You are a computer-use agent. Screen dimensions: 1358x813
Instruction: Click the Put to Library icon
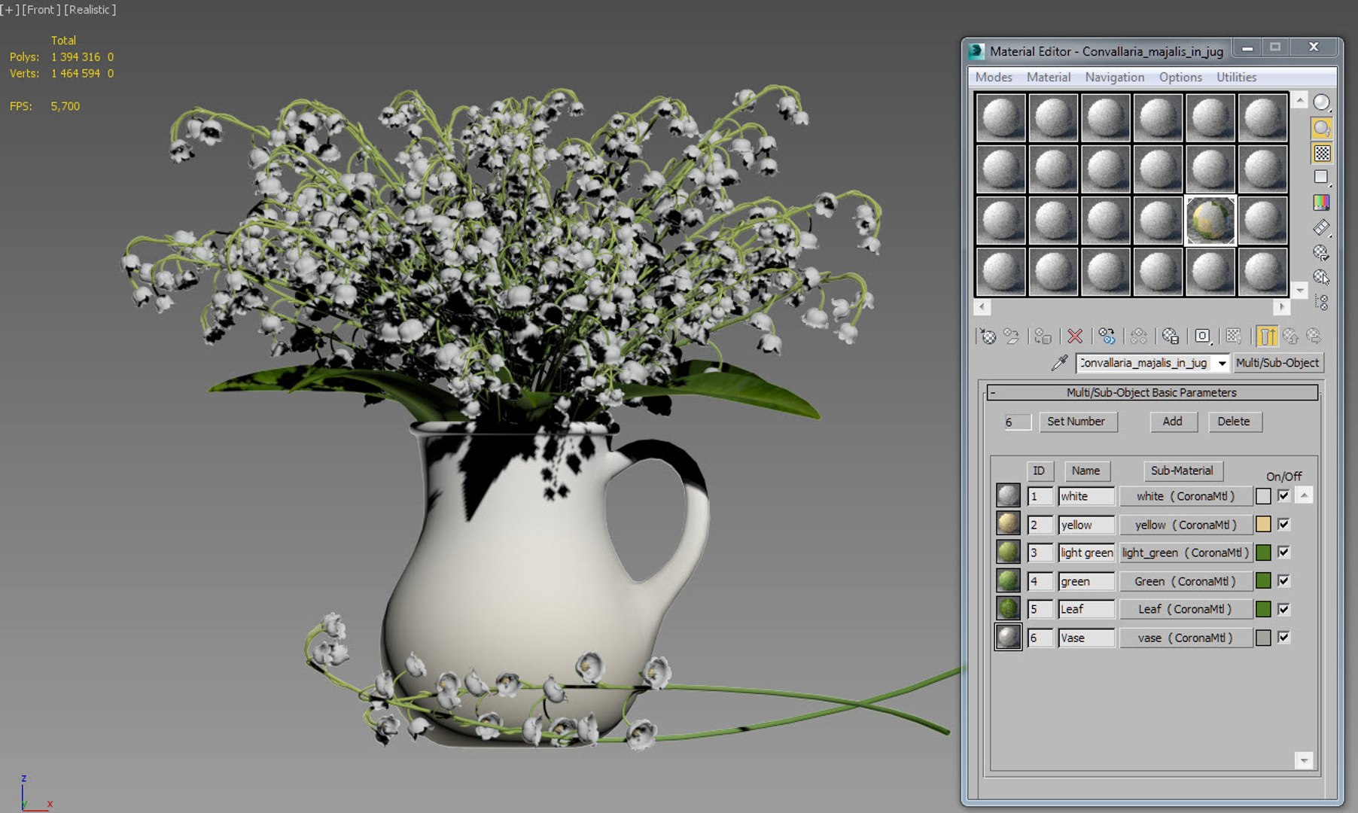point(1170,336)
